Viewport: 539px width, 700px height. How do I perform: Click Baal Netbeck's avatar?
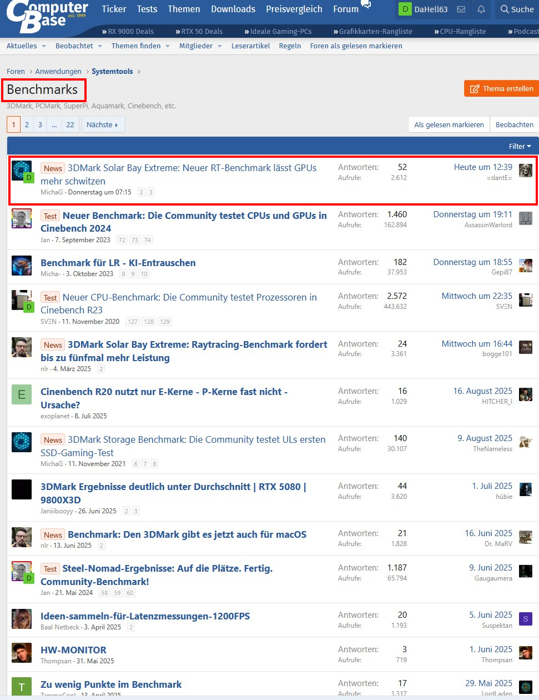coord(22,619)
